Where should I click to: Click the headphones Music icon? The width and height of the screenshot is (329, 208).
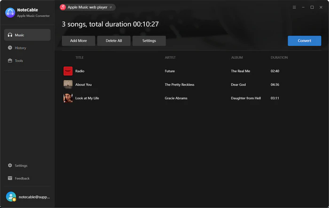pos(10,35)
